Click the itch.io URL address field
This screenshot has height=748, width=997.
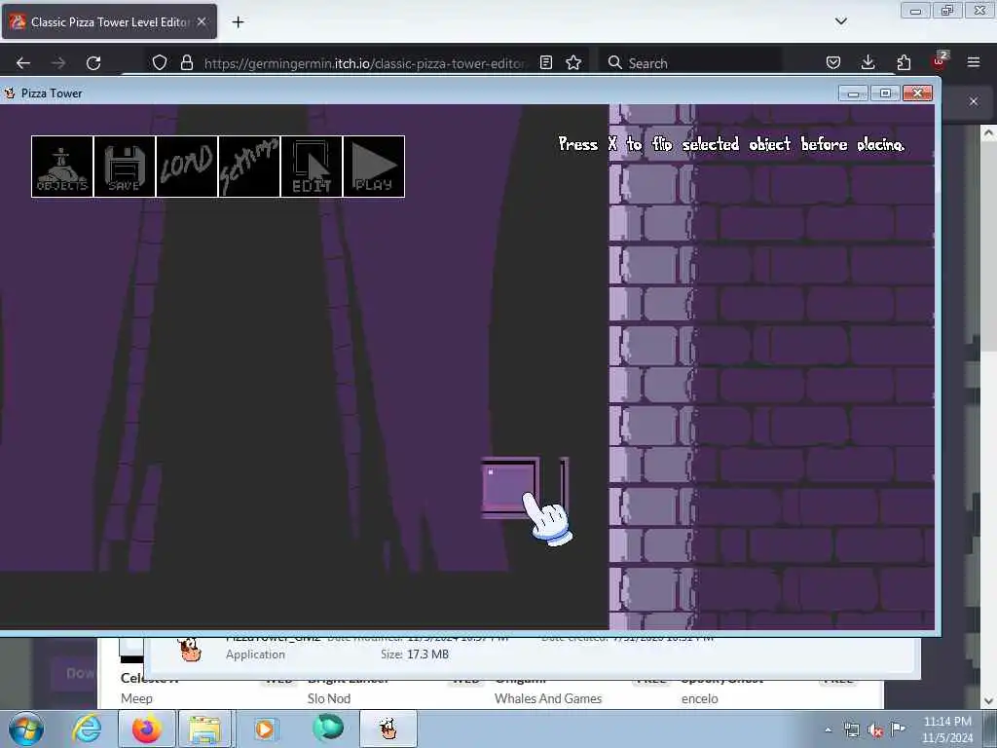pos(364,63)
